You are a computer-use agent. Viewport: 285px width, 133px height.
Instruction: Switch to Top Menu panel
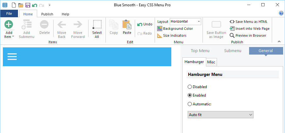[x=200, y=51]
